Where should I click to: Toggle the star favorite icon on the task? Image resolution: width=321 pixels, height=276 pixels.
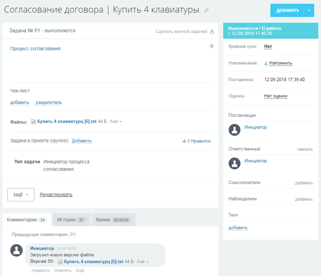point(212,45)
